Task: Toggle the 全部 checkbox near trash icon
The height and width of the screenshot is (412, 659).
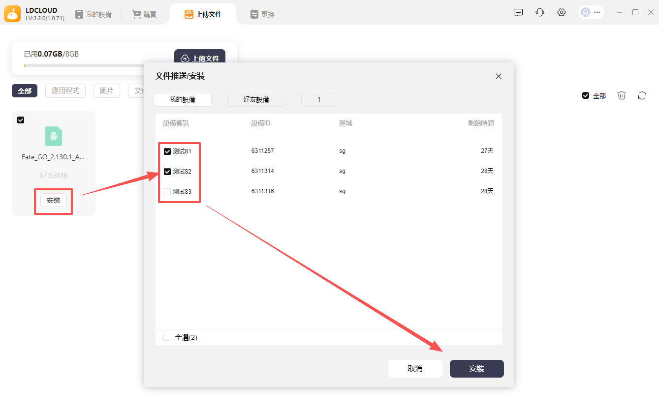Action: 586,95
